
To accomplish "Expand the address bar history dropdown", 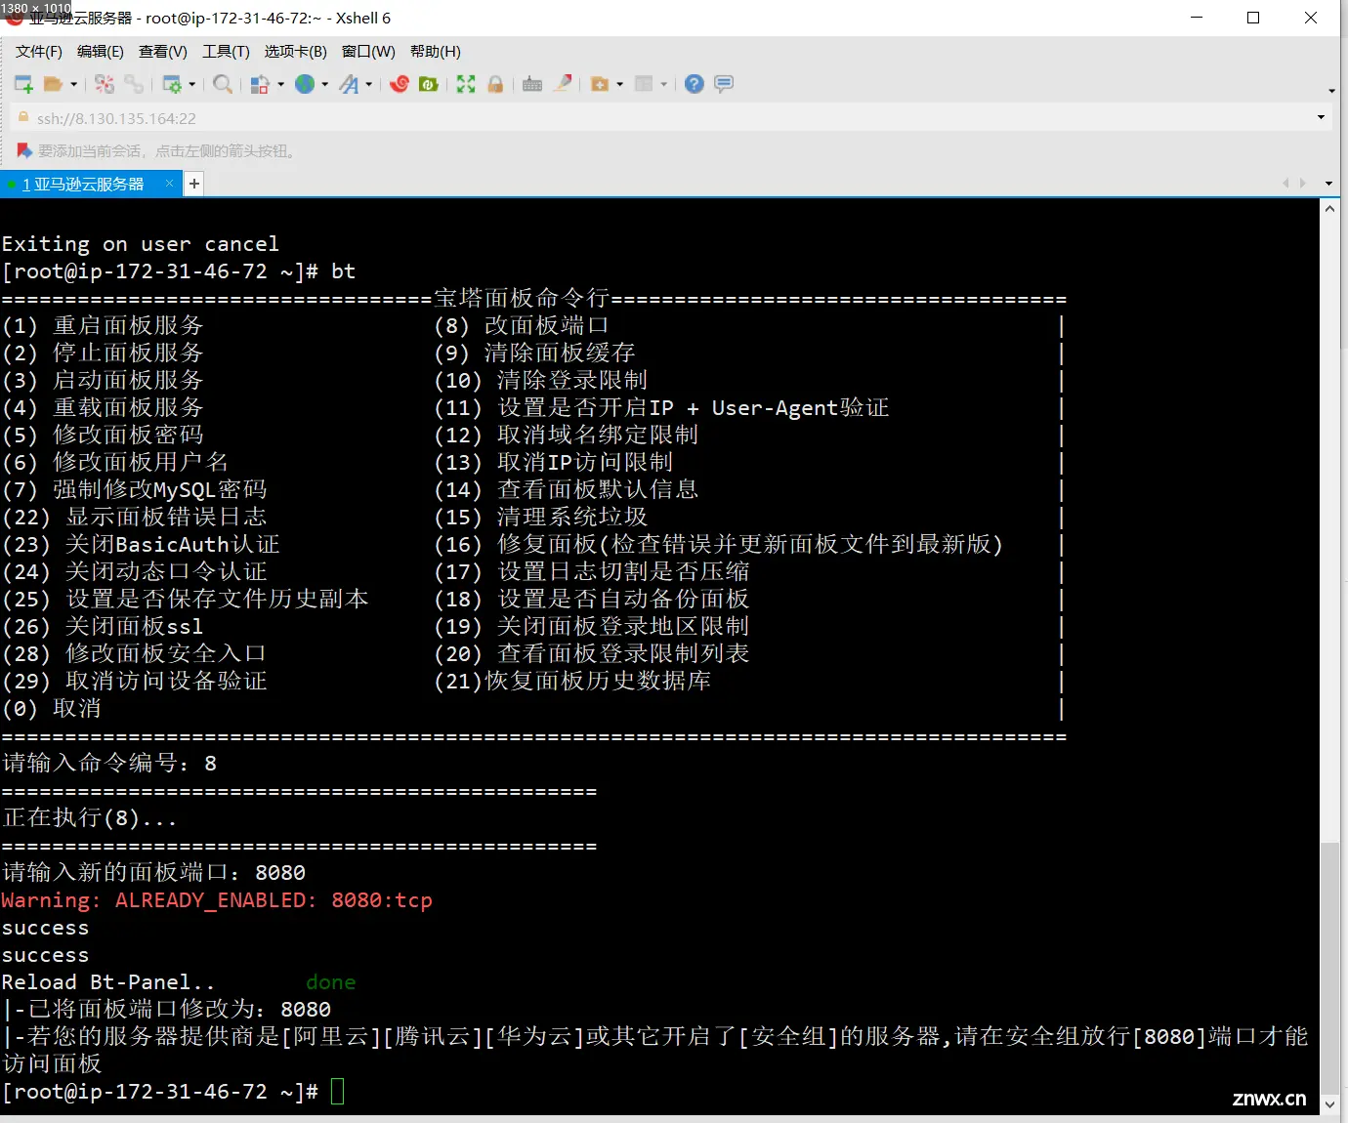I will tap(1321, 118).
